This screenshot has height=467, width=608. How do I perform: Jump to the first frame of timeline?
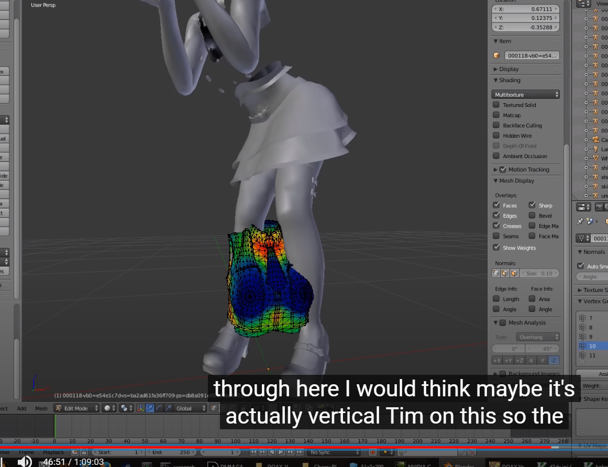pyautogui.click(x=253, y=452)
